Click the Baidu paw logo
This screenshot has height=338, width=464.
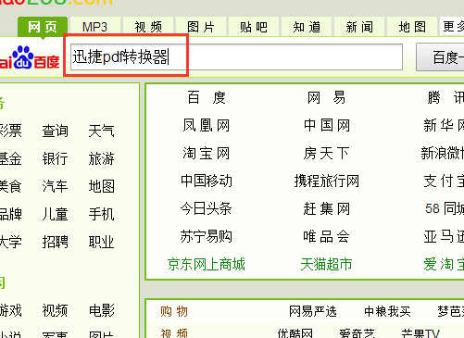pyautogui.click(x=30, y=57)
